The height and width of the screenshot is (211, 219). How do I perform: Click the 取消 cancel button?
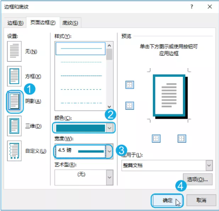[x=201, y=200]
